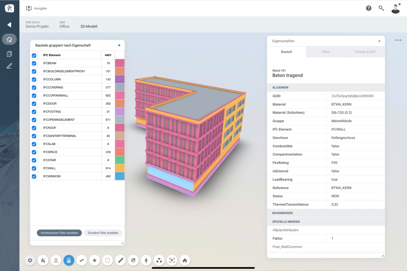Disable the IFCWINDOW checkbox
This screenshot has width=407, height=271.
coord(34,177)
